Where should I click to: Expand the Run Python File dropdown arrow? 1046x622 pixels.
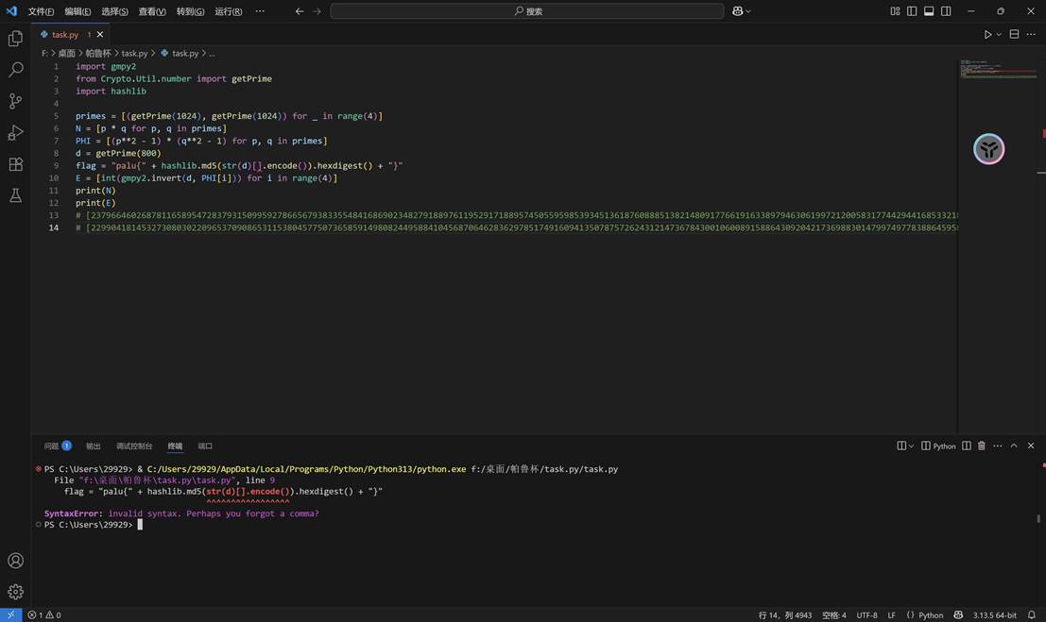tap(999, 33)
